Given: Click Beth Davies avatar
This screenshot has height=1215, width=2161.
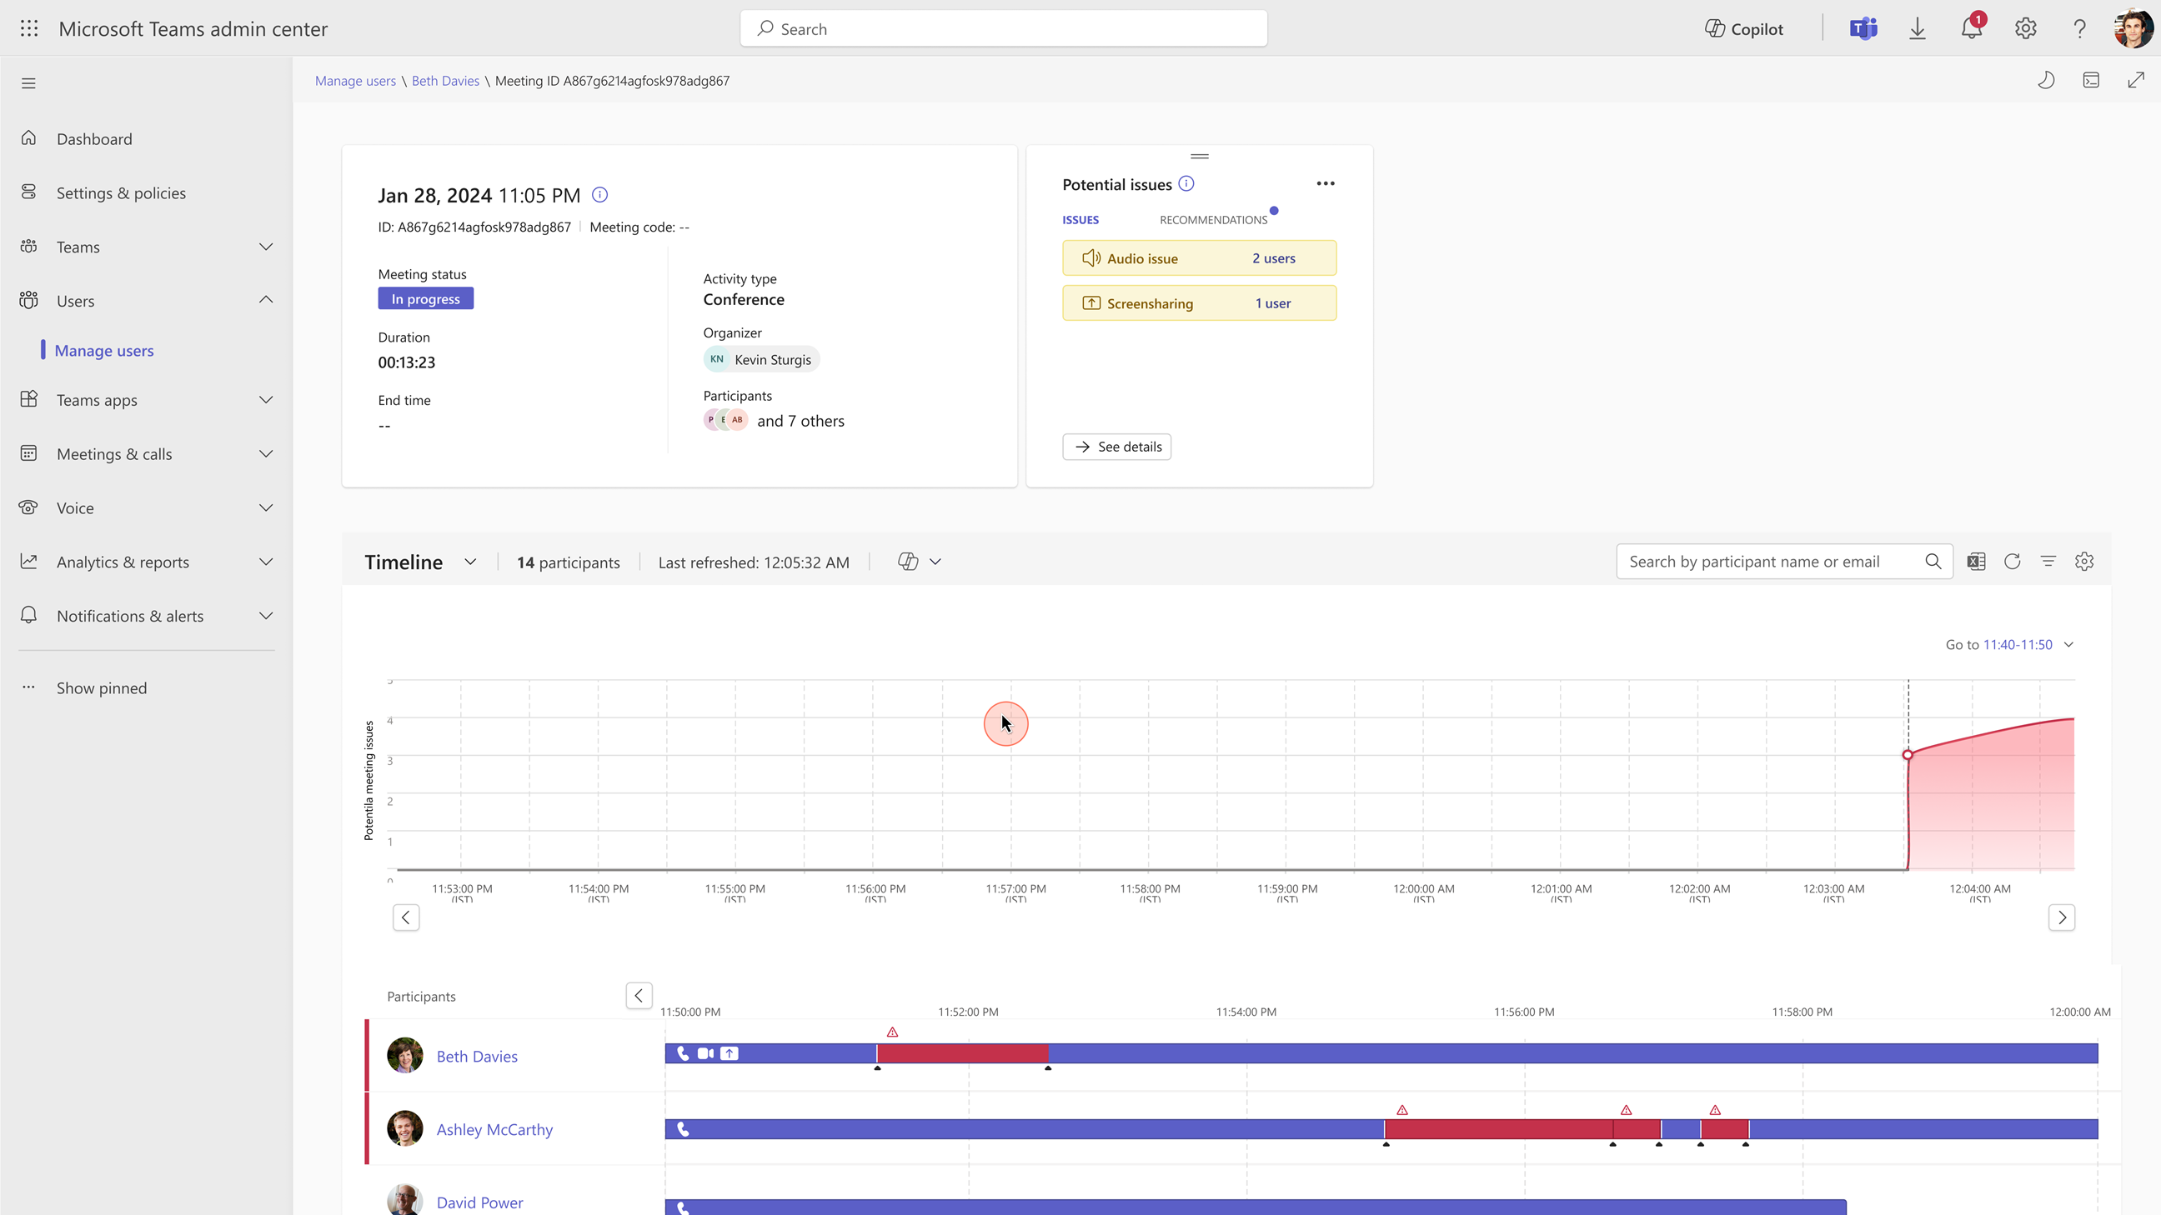Looking at the screenshot, I should pyautogui.click(x=405, y=1056).
